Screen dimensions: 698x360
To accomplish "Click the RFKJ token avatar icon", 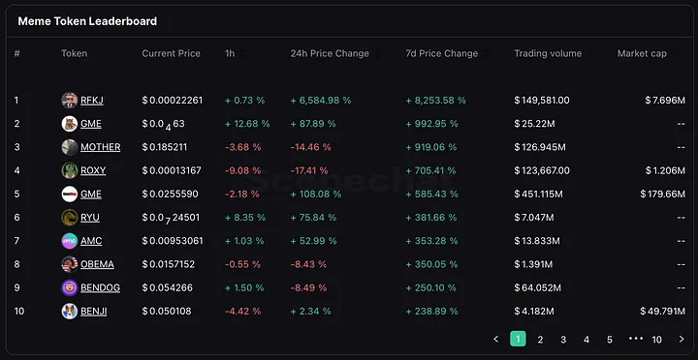I will pos(70,100).
